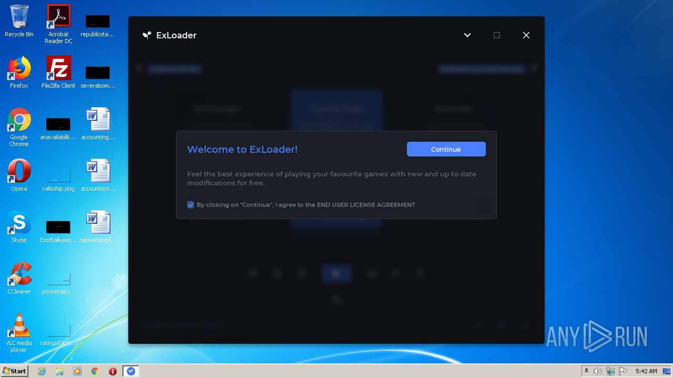Select the accounting Word document
673x378 pixels.
[98, 124]
